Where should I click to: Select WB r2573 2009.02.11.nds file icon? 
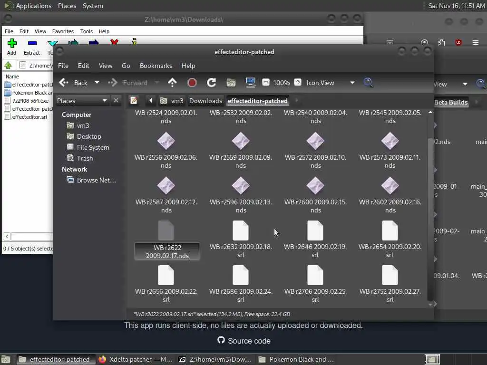[x=390, y=141]
